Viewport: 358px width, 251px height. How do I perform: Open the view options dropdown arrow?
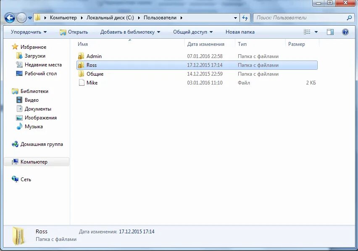316,32
